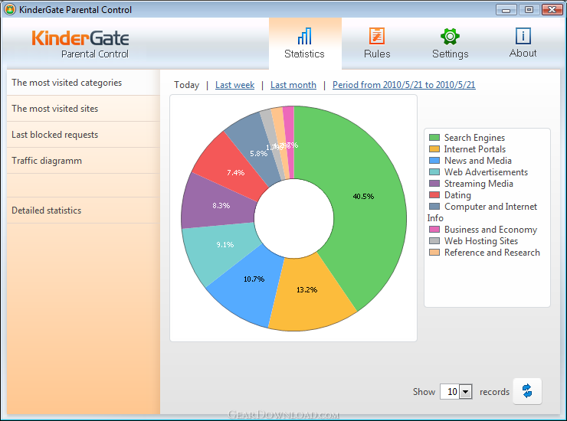The image size is (567, 421).
Task: Click the Web Hosting Sites legend label
Action: [481, 241]
